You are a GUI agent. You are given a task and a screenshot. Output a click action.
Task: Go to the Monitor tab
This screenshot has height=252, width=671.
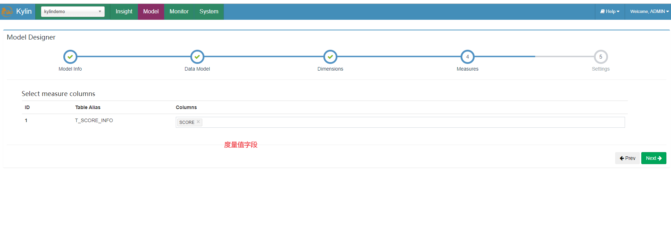pos(179,12)
